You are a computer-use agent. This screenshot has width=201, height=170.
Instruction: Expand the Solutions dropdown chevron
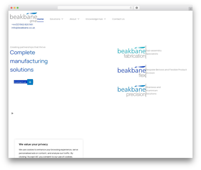tap(62, 19)
